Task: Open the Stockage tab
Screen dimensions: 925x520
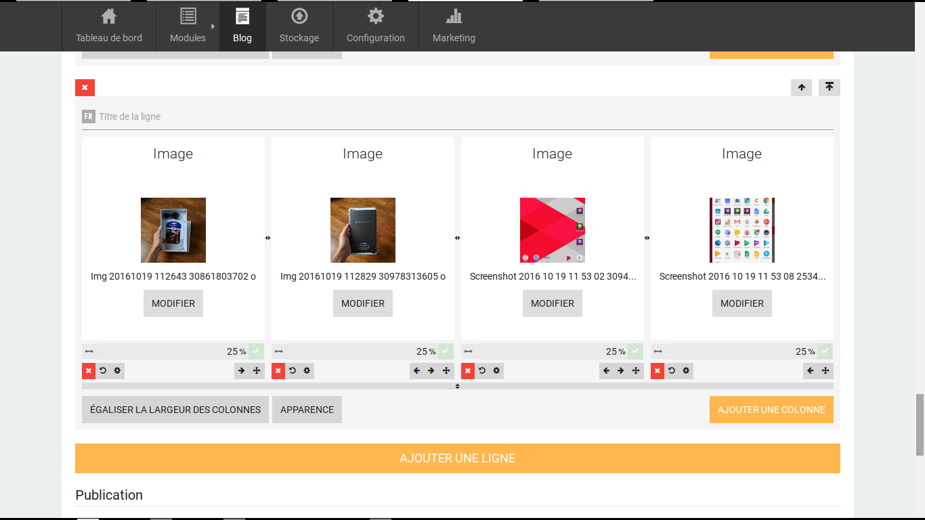Action: click(299, 26)
